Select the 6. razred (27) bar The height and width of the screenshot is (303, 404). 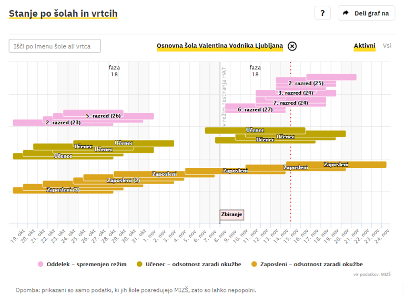(255, 109)
